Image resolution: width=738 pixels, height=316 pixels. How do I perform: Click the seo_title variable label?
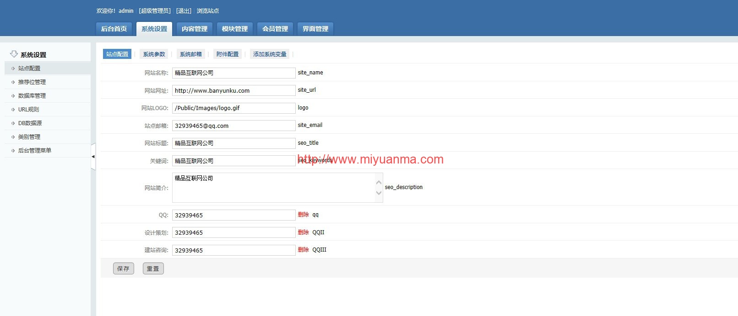coord(308,143)
